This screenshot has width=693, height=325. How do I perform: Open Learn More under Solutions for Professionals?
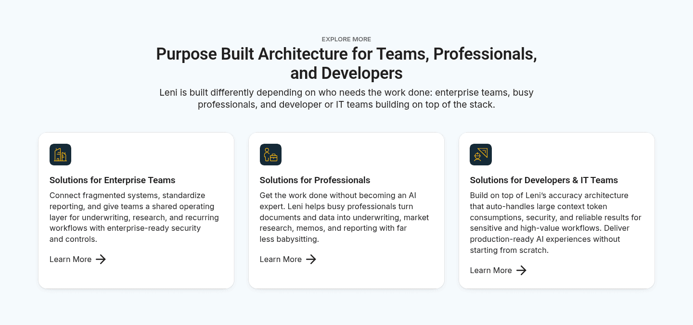[288, 259]
